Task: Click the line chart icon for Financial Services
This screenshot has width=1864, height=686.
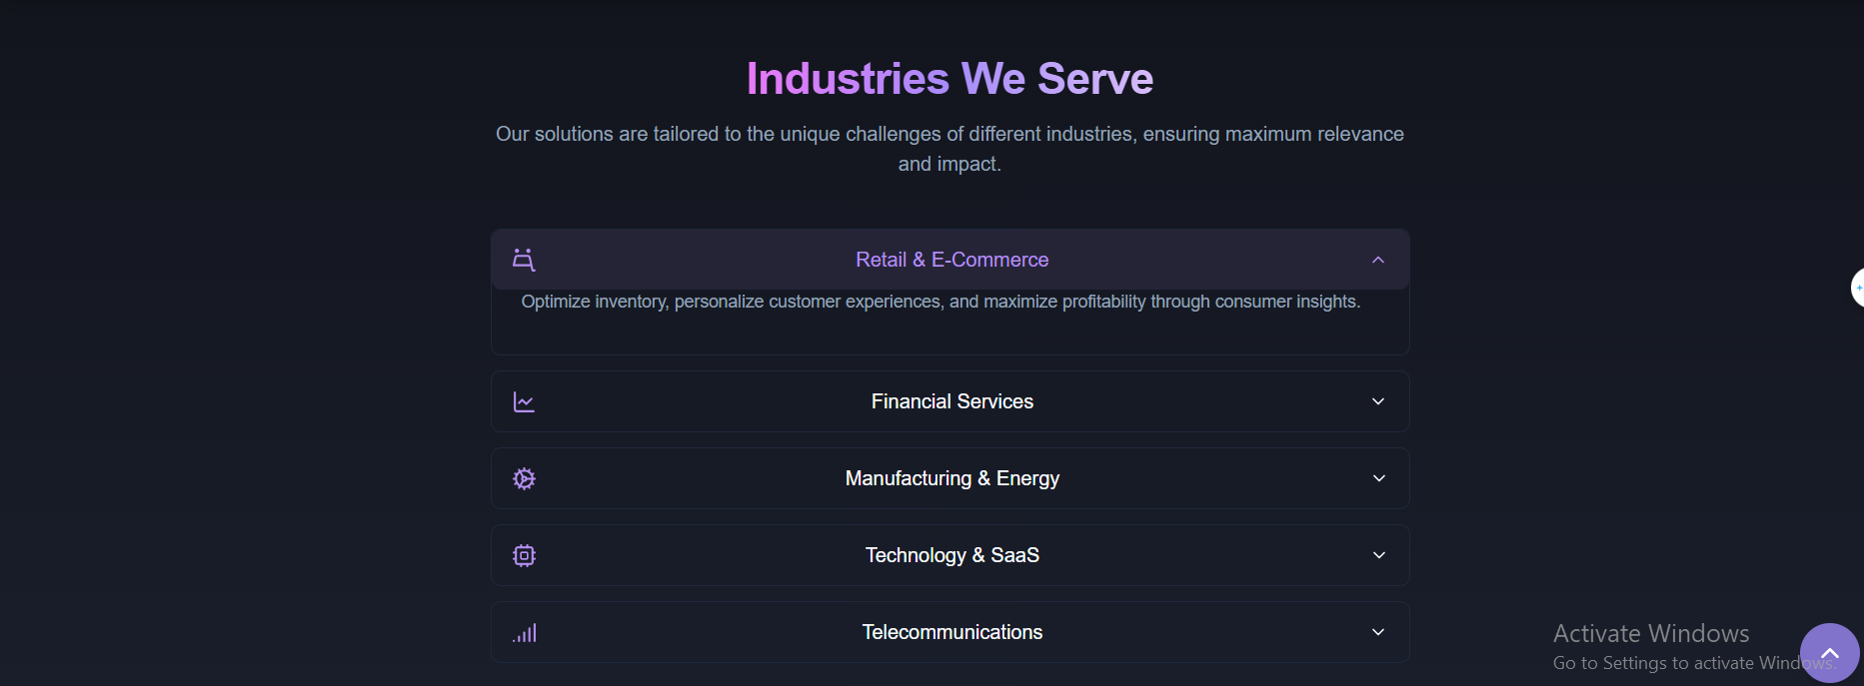Action: coord(524,401)
